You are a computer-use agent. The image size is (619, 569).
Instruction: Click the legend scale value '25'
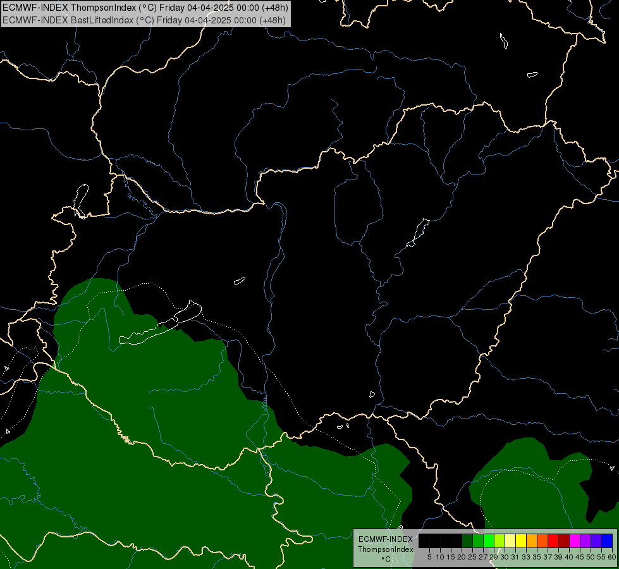pyautogui.click(x=472, y=557)
